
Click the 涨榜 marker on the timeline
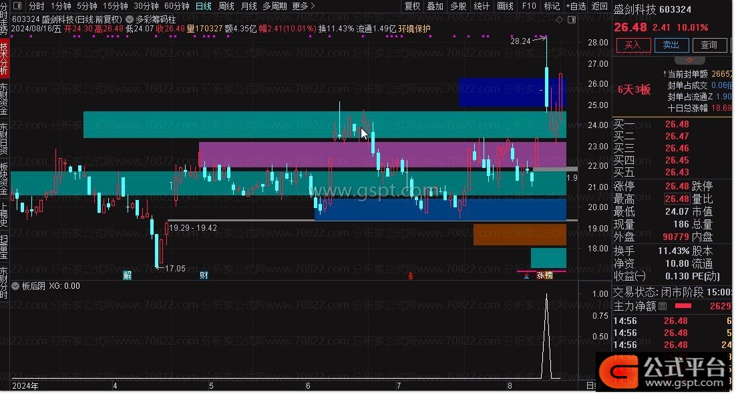pos(544,275)
